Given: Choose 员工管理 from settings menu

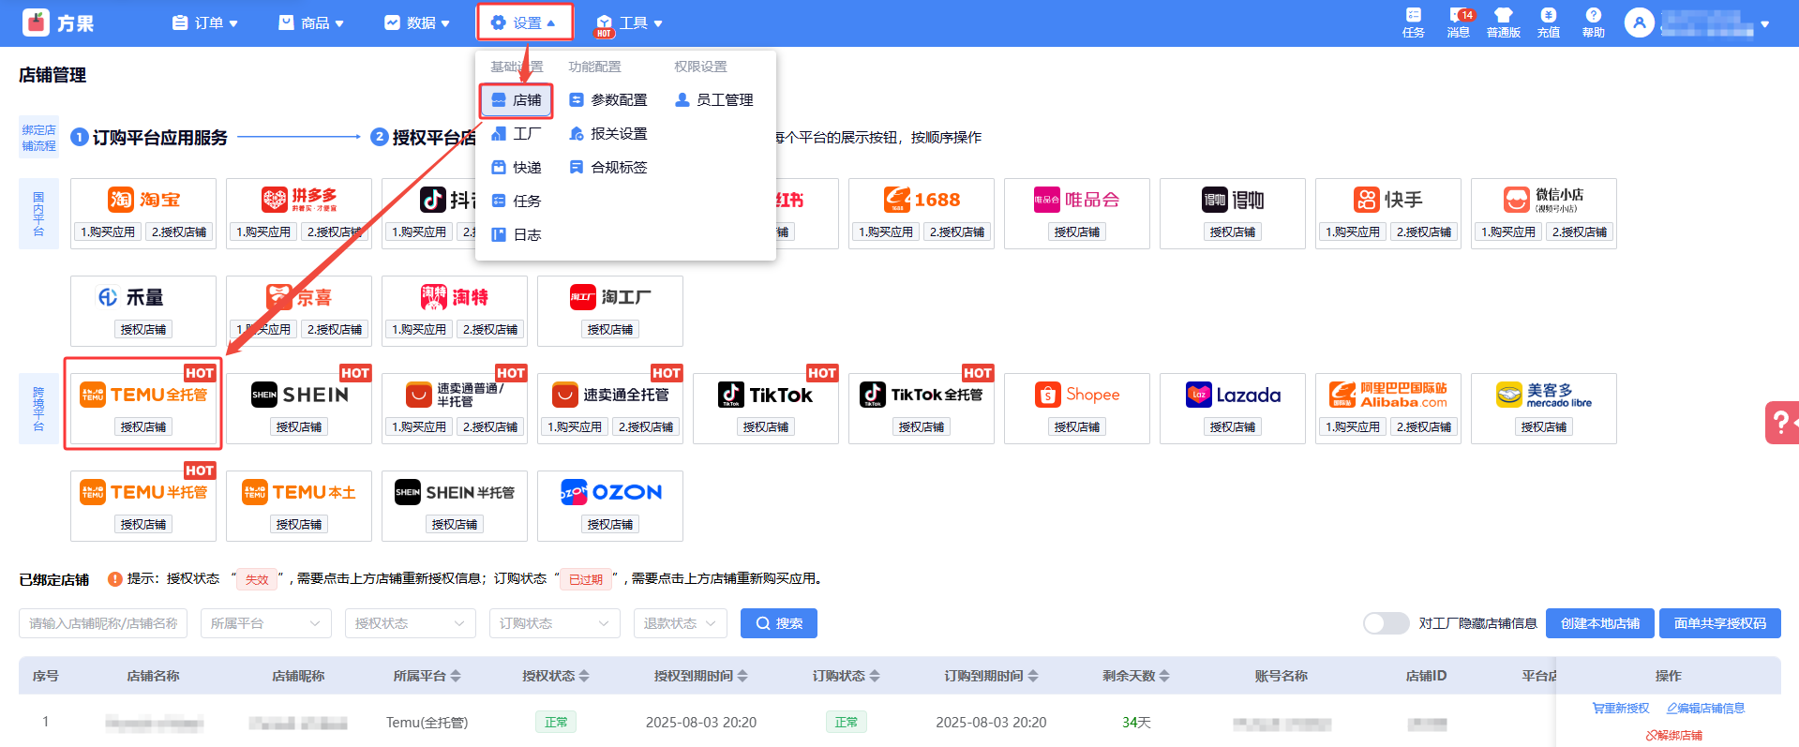Looking at the screenshot, I should tap(714, 100).
